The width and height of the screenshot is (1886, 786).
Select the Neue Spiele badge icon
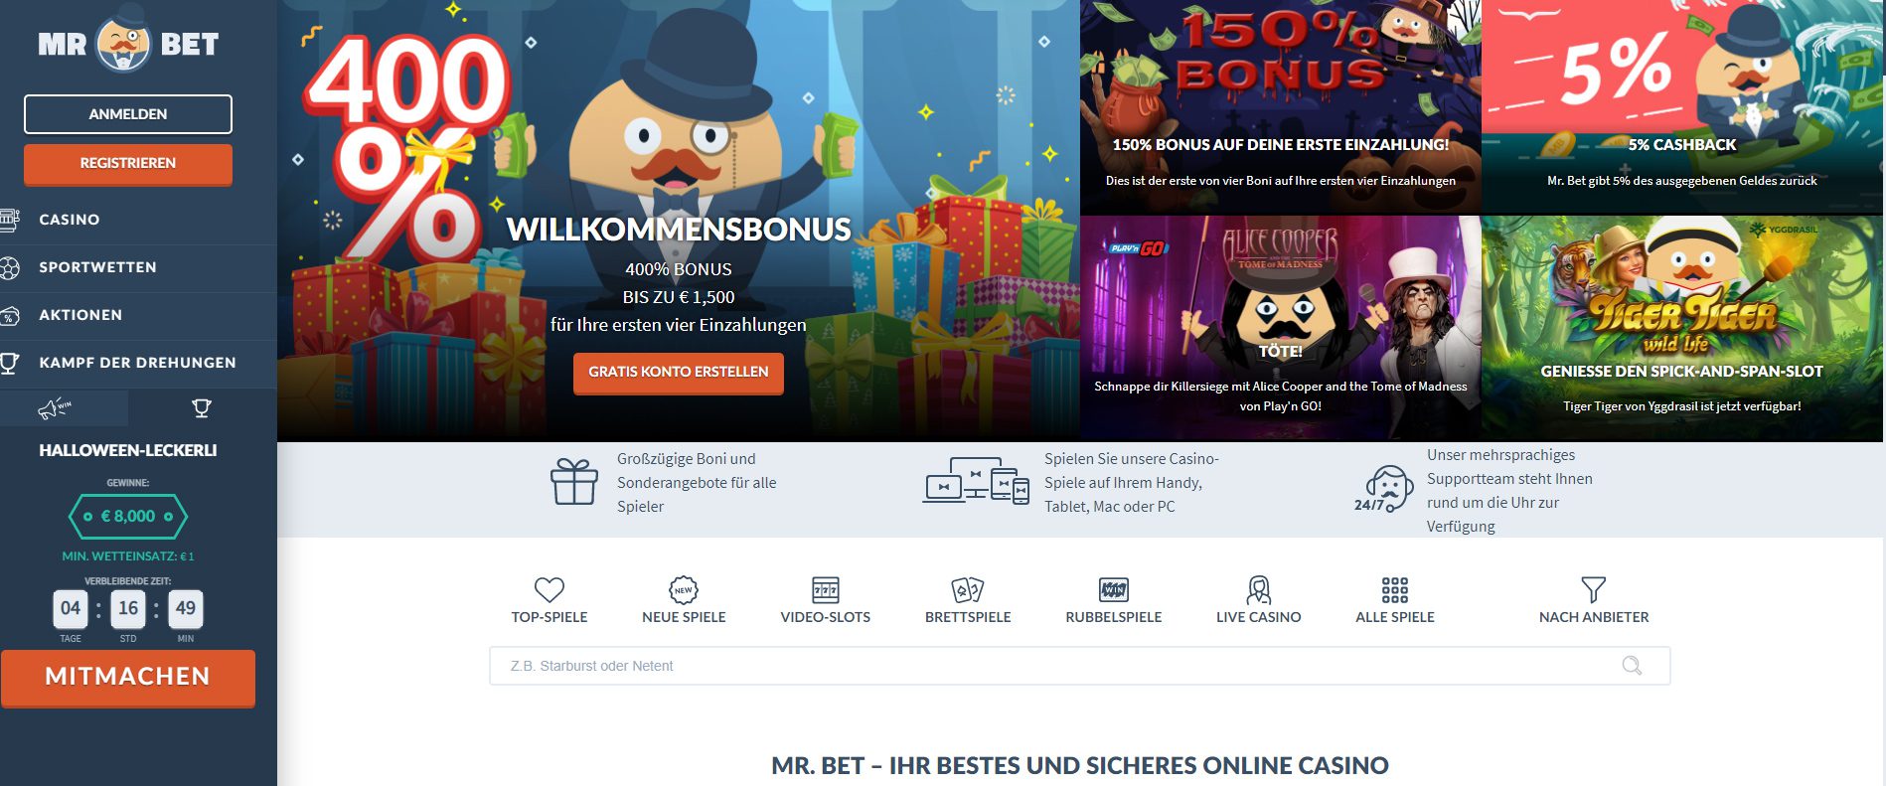(x=684, y=589)
